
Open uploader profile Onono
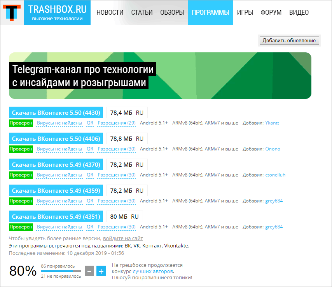tap(273, 149)
